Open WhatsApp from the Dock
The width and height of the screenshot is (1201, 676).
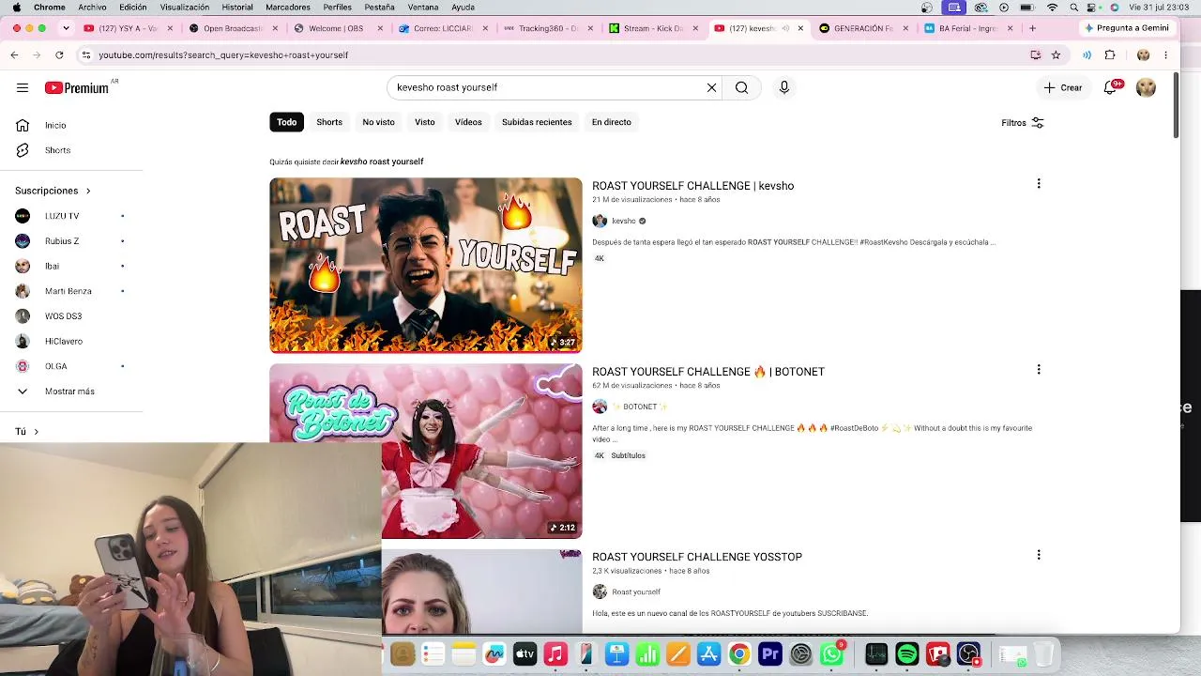click(x=832, y=653)
